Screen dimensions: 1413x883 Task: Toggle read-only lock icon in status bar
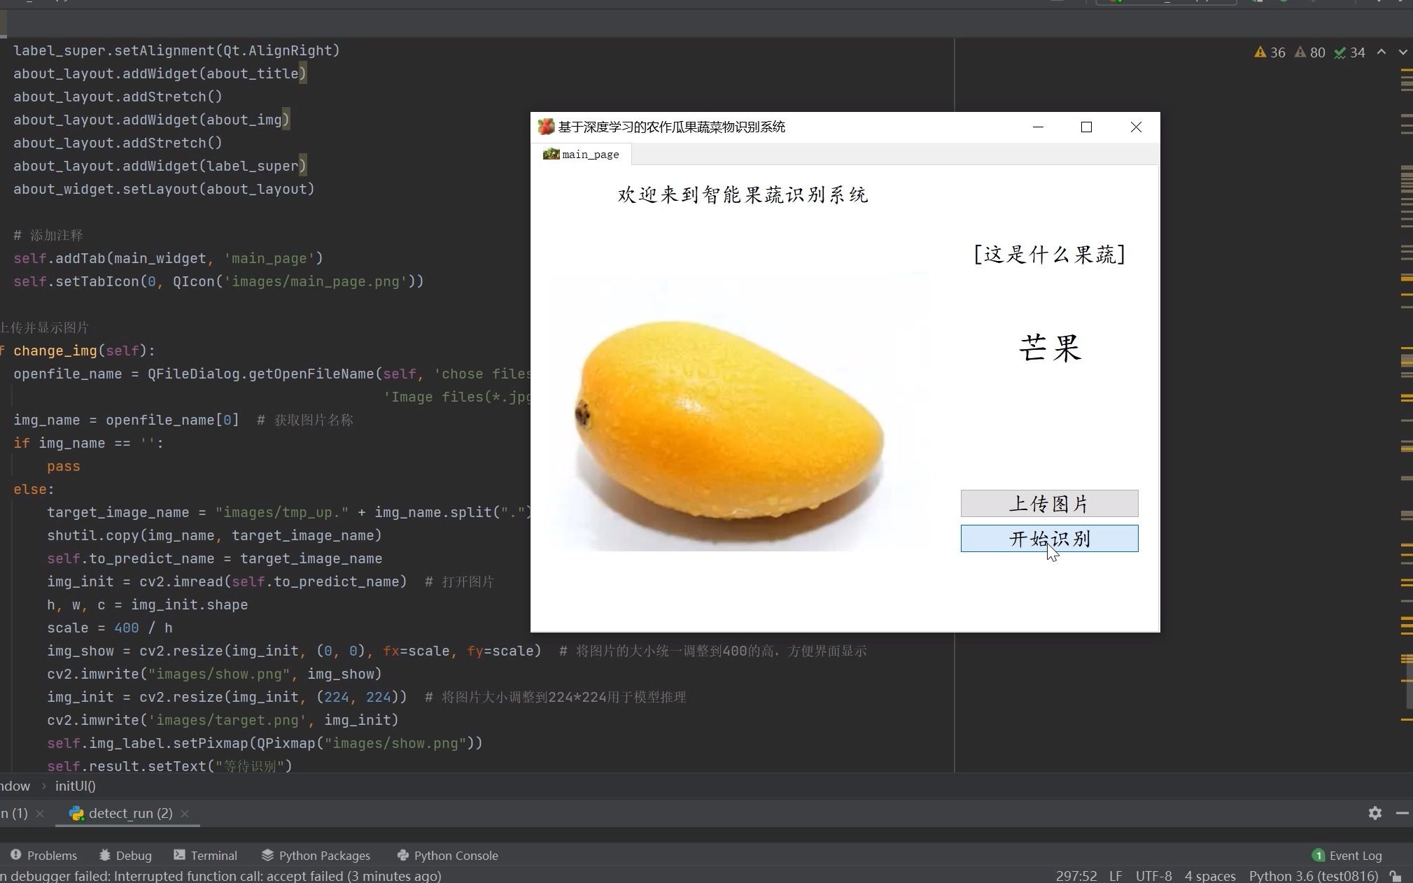[x=1396, y=876]
